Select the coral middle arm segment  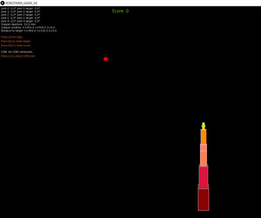pos(203,159)
